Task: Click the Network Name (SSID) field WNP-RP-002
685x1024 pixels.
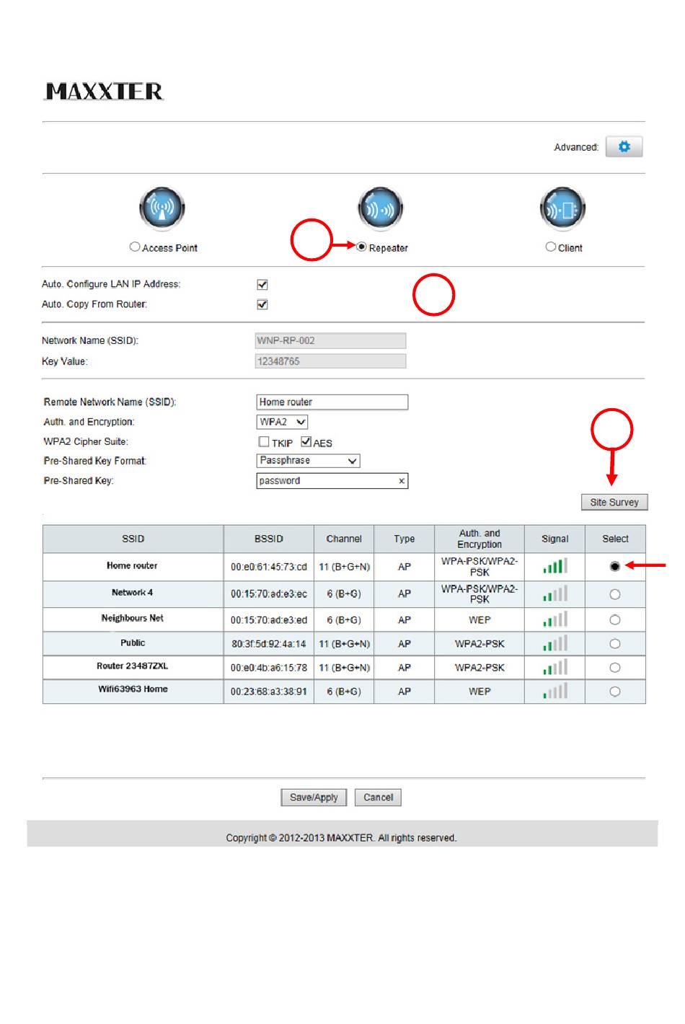Action: click(x=330, y=340)
